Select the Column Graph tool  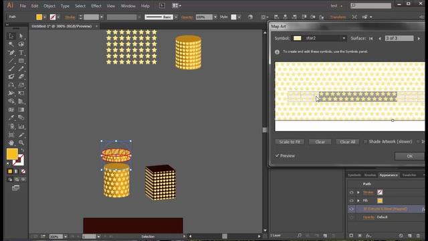(21, 127)
